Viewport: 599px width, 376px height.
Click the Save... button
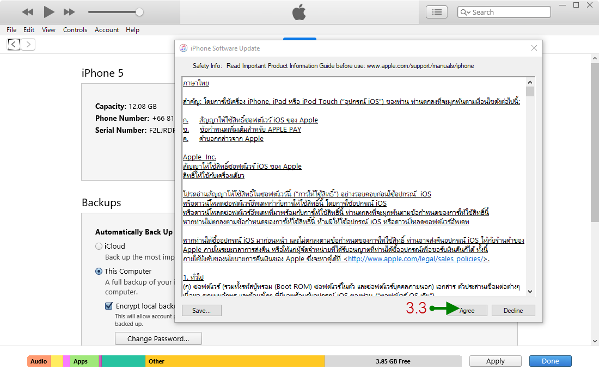(201, 311)
